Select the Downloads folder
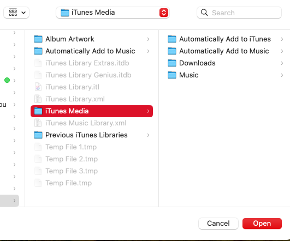 (x=225, y=63)
